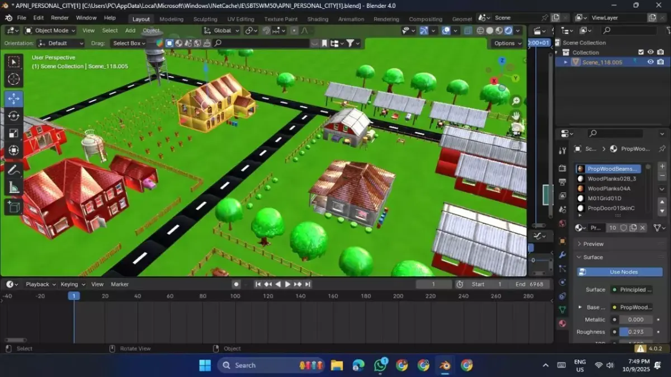The image size is (671, 377).
Task: Activate the Scale tool
Action: click(14, 133)
